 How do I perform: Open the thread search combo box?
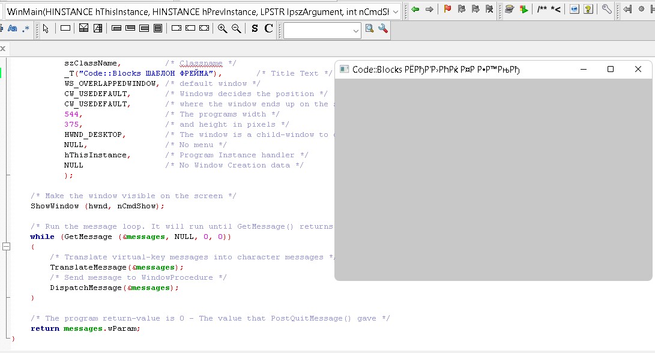coord(322,31)
